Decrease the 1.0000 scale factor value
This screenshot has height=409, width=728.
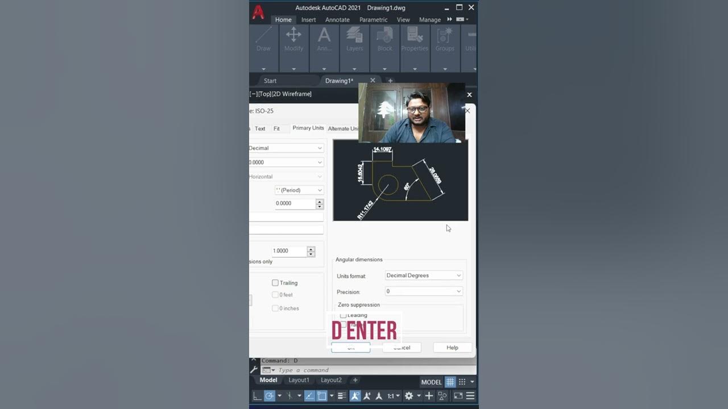coord(311,253)
